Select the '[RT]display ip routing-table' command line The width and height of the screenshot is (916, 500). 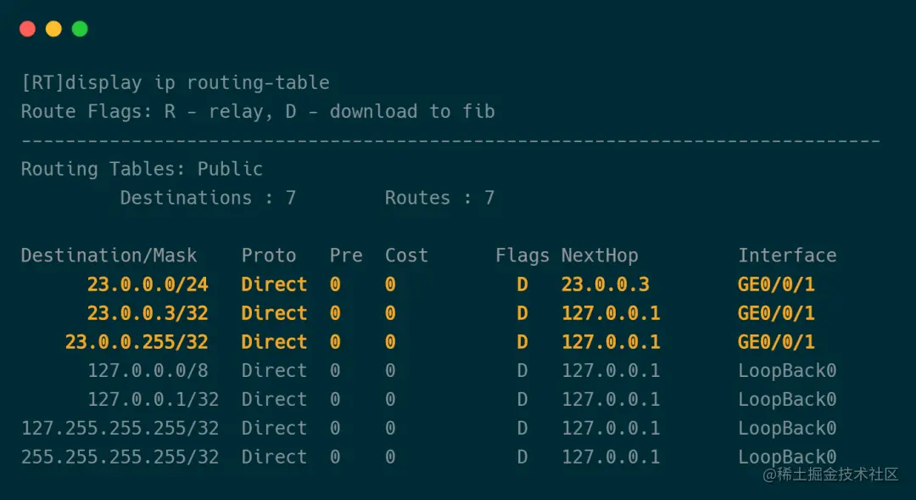(176, 83)
